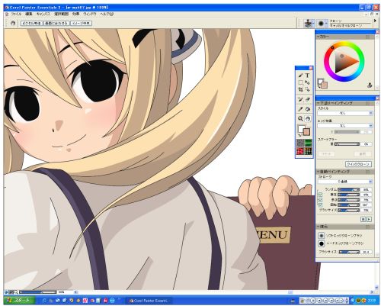Image resolution: width=381 pixels, height=306 pixels.
Task: Open the 効果 menu
Action: (75, 14)
